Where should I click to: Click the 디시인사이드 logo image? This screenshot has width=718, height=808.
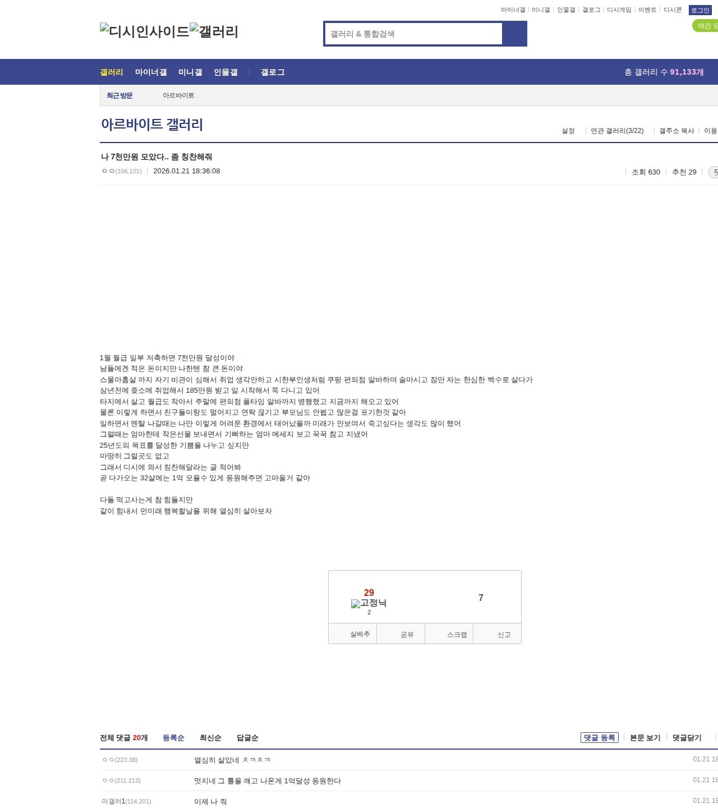(145, 31)
